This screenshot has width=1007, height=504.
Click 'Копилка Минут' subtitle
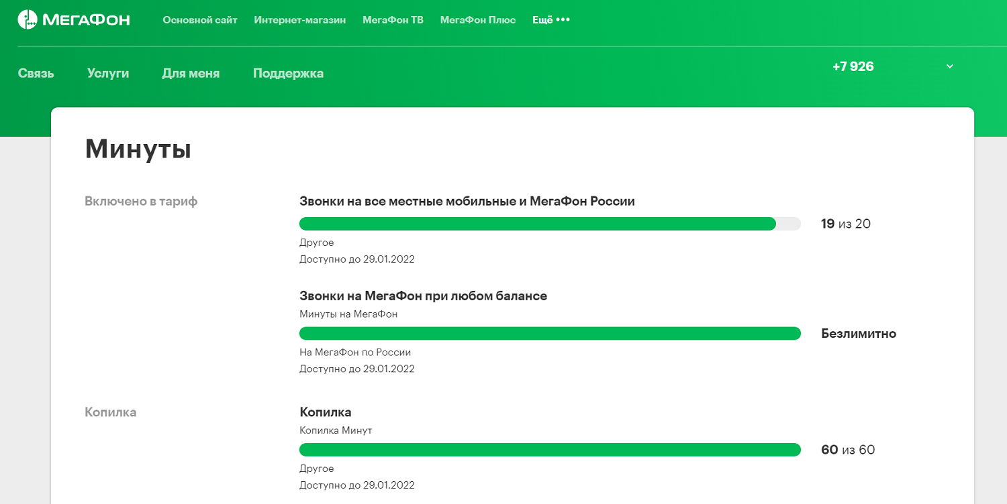(x=336, y=430)
